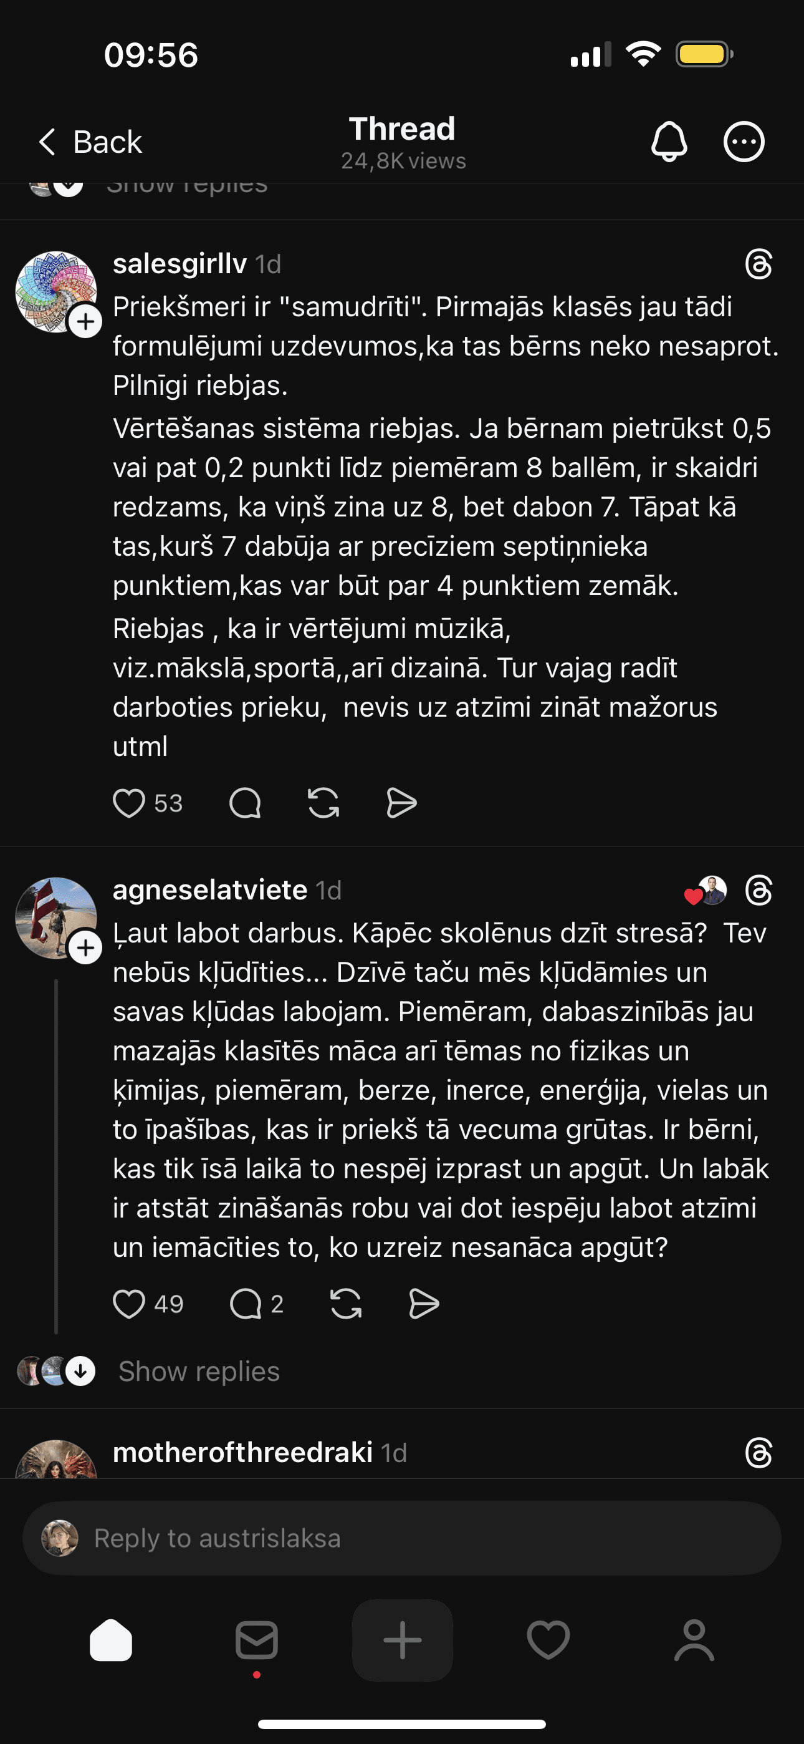This screenshot has height=1744, width=804.
Task: Tap the Reply to austrislaksa field
Action: click(402, 1538)
